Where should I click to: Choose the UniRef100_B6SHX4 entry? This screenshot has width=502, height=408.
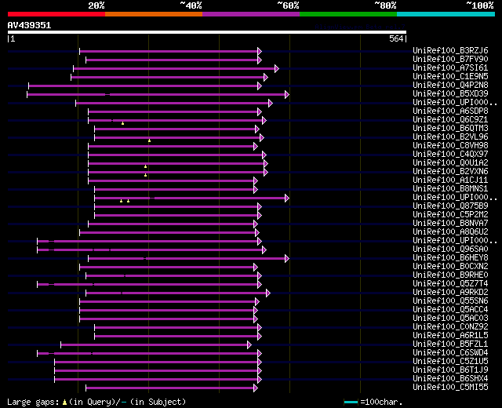tap(450, 379)
